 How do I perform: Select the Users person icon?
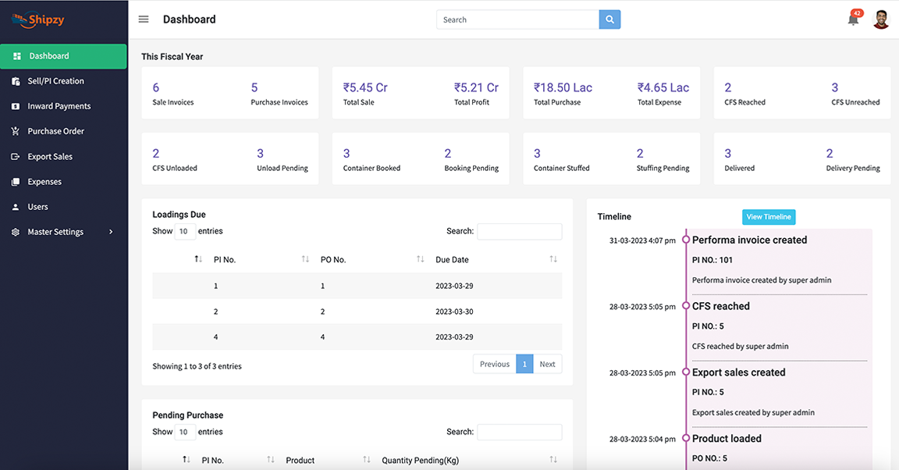coord(16,207)
